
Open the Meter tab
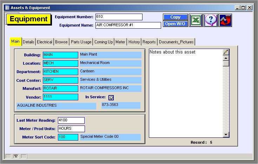tap(120, 42)
